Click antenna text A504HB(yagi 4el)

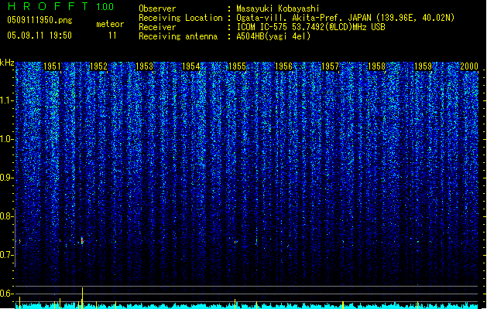pos(273,36)
